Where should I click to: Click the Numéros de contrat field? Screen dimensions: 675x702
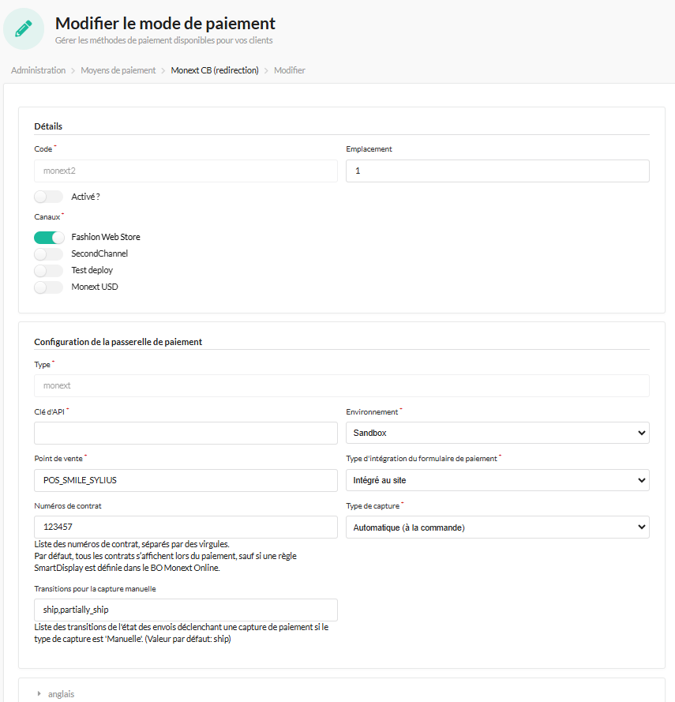coord(186,527)
